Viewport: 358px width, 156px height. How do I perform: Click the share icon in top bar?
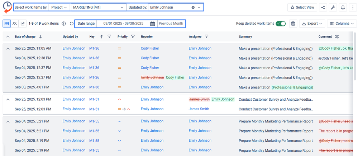click(323, 7)
